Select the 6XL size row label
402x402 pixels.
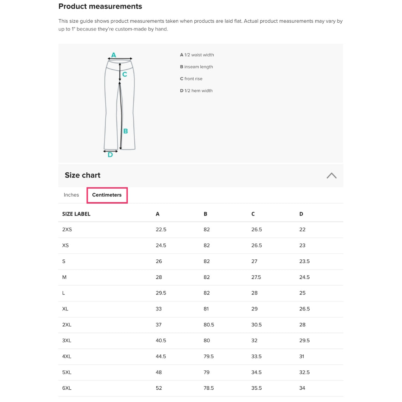[67, 388]
